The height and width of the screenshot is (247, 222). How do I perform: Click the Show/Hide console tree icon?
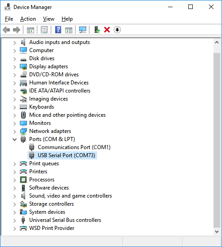(31, 30)
